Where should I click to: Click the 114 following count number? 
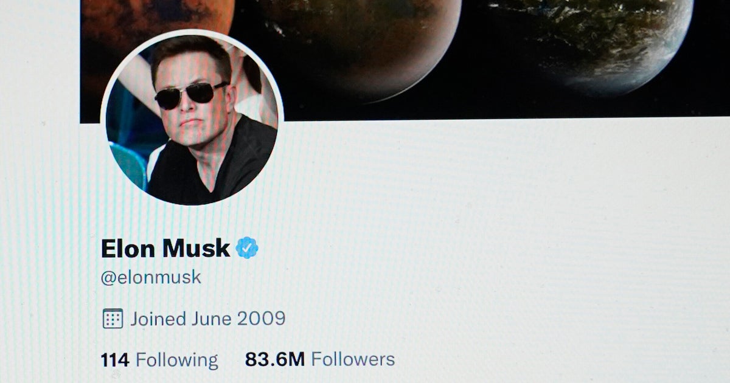point(115,360)
